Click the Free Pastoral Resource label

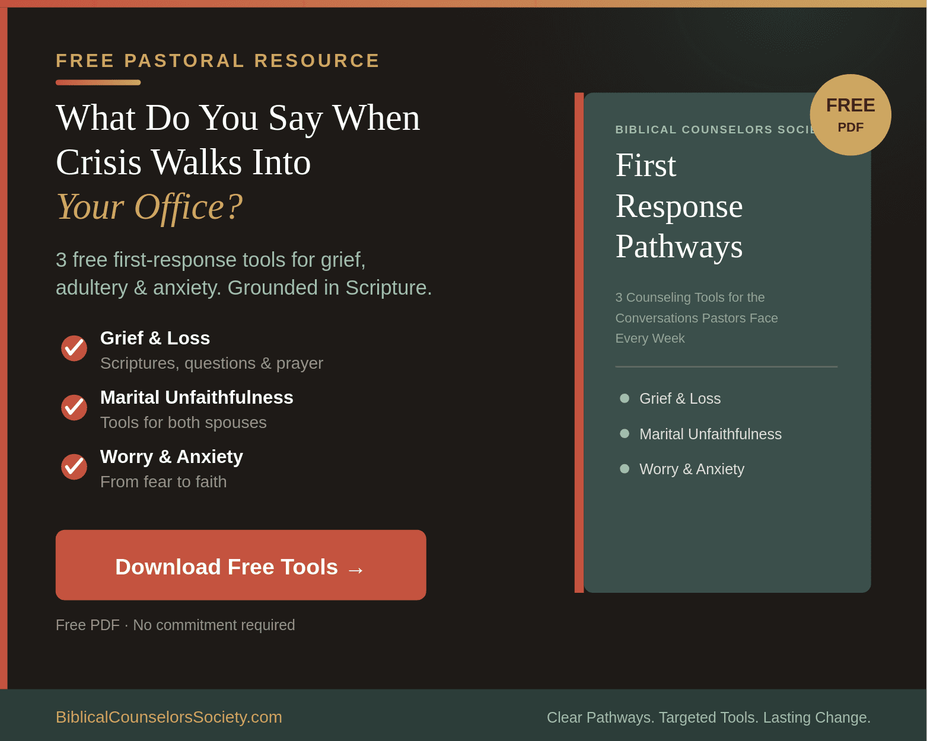(218, 60)
